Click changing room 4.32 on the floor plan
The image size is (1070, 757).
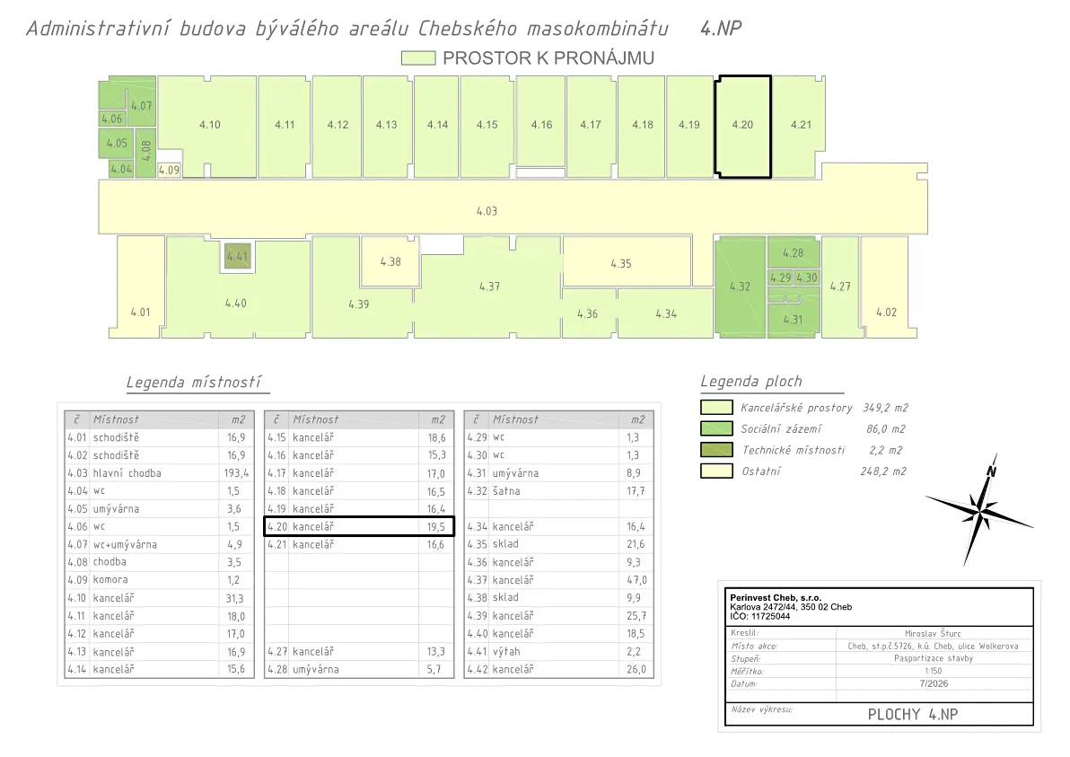(x=740, y=286)
